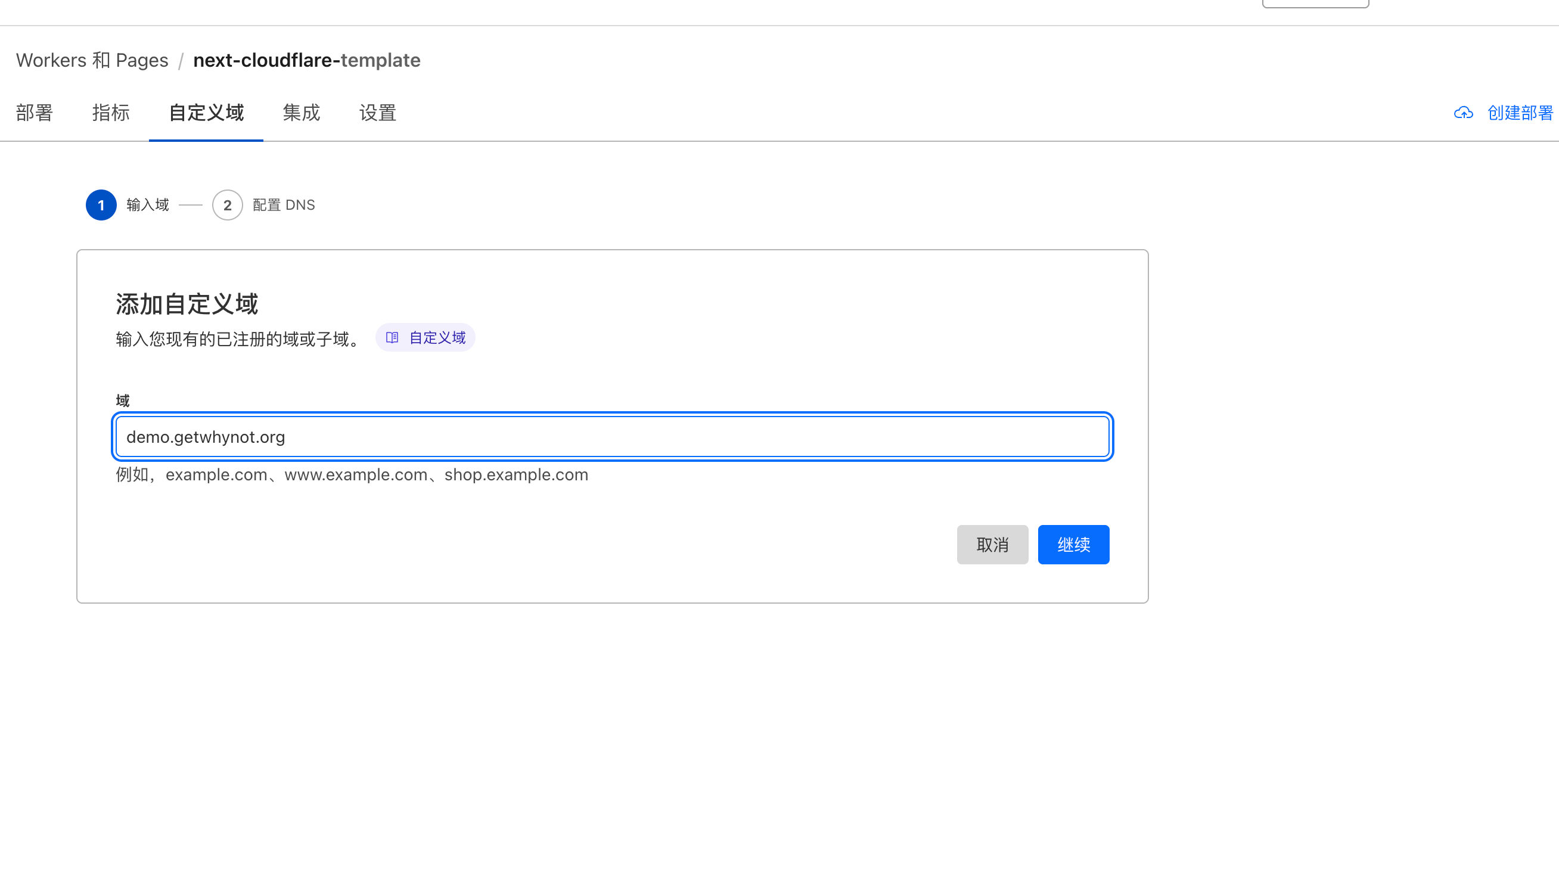Click the next-cloudflare-template breadcrumb title
Image resolution: width=1559 pixels, height=876 pixels.
[x=307, y=61]
